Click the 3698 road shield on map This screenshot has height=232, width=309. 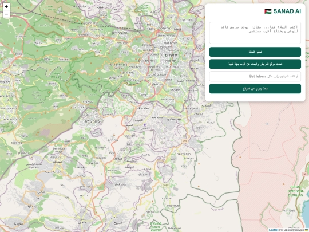(x=166, y=185)
